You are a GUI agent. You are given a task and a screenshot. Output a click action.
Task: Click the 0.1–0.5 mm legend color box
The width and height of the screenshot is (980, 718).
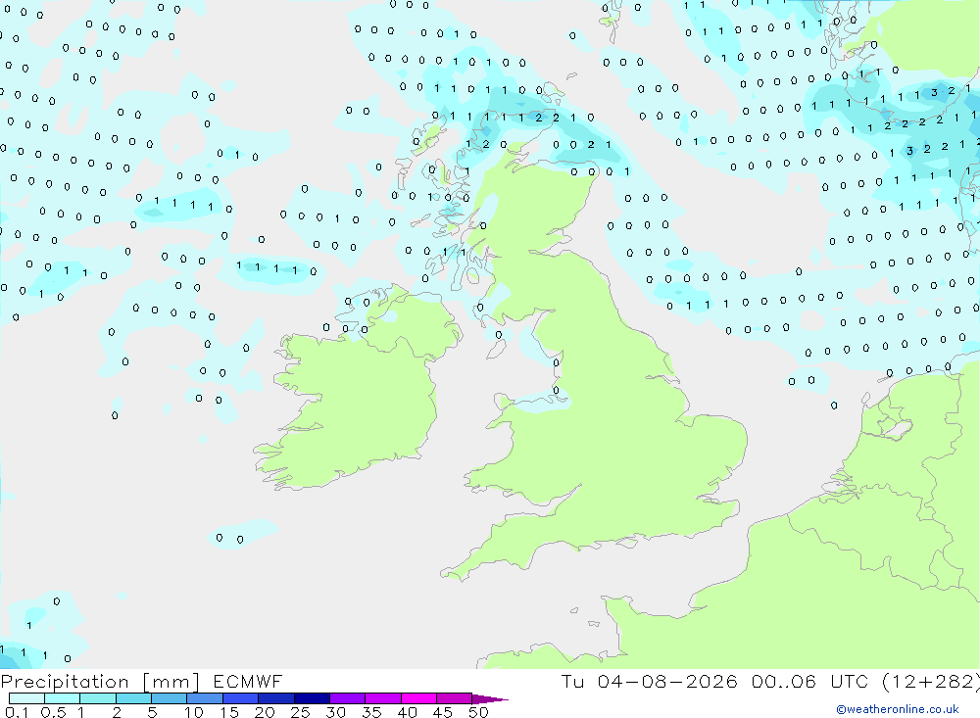click(26, 698)
